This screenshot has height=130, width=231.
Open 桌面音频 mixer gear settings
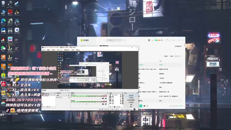106,104
